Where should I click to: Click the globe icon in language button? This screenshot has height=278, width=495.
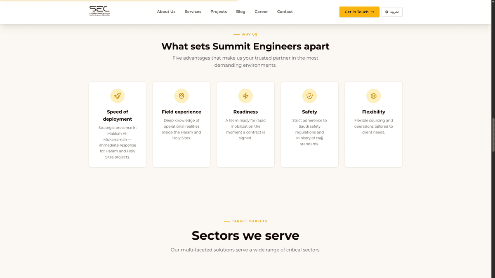click(x=387, y=12)
